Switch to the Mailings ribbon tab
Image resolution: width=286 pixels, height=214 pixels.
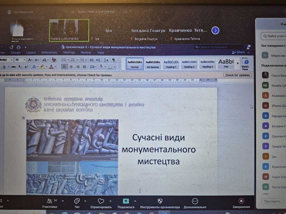coord(69,52)
